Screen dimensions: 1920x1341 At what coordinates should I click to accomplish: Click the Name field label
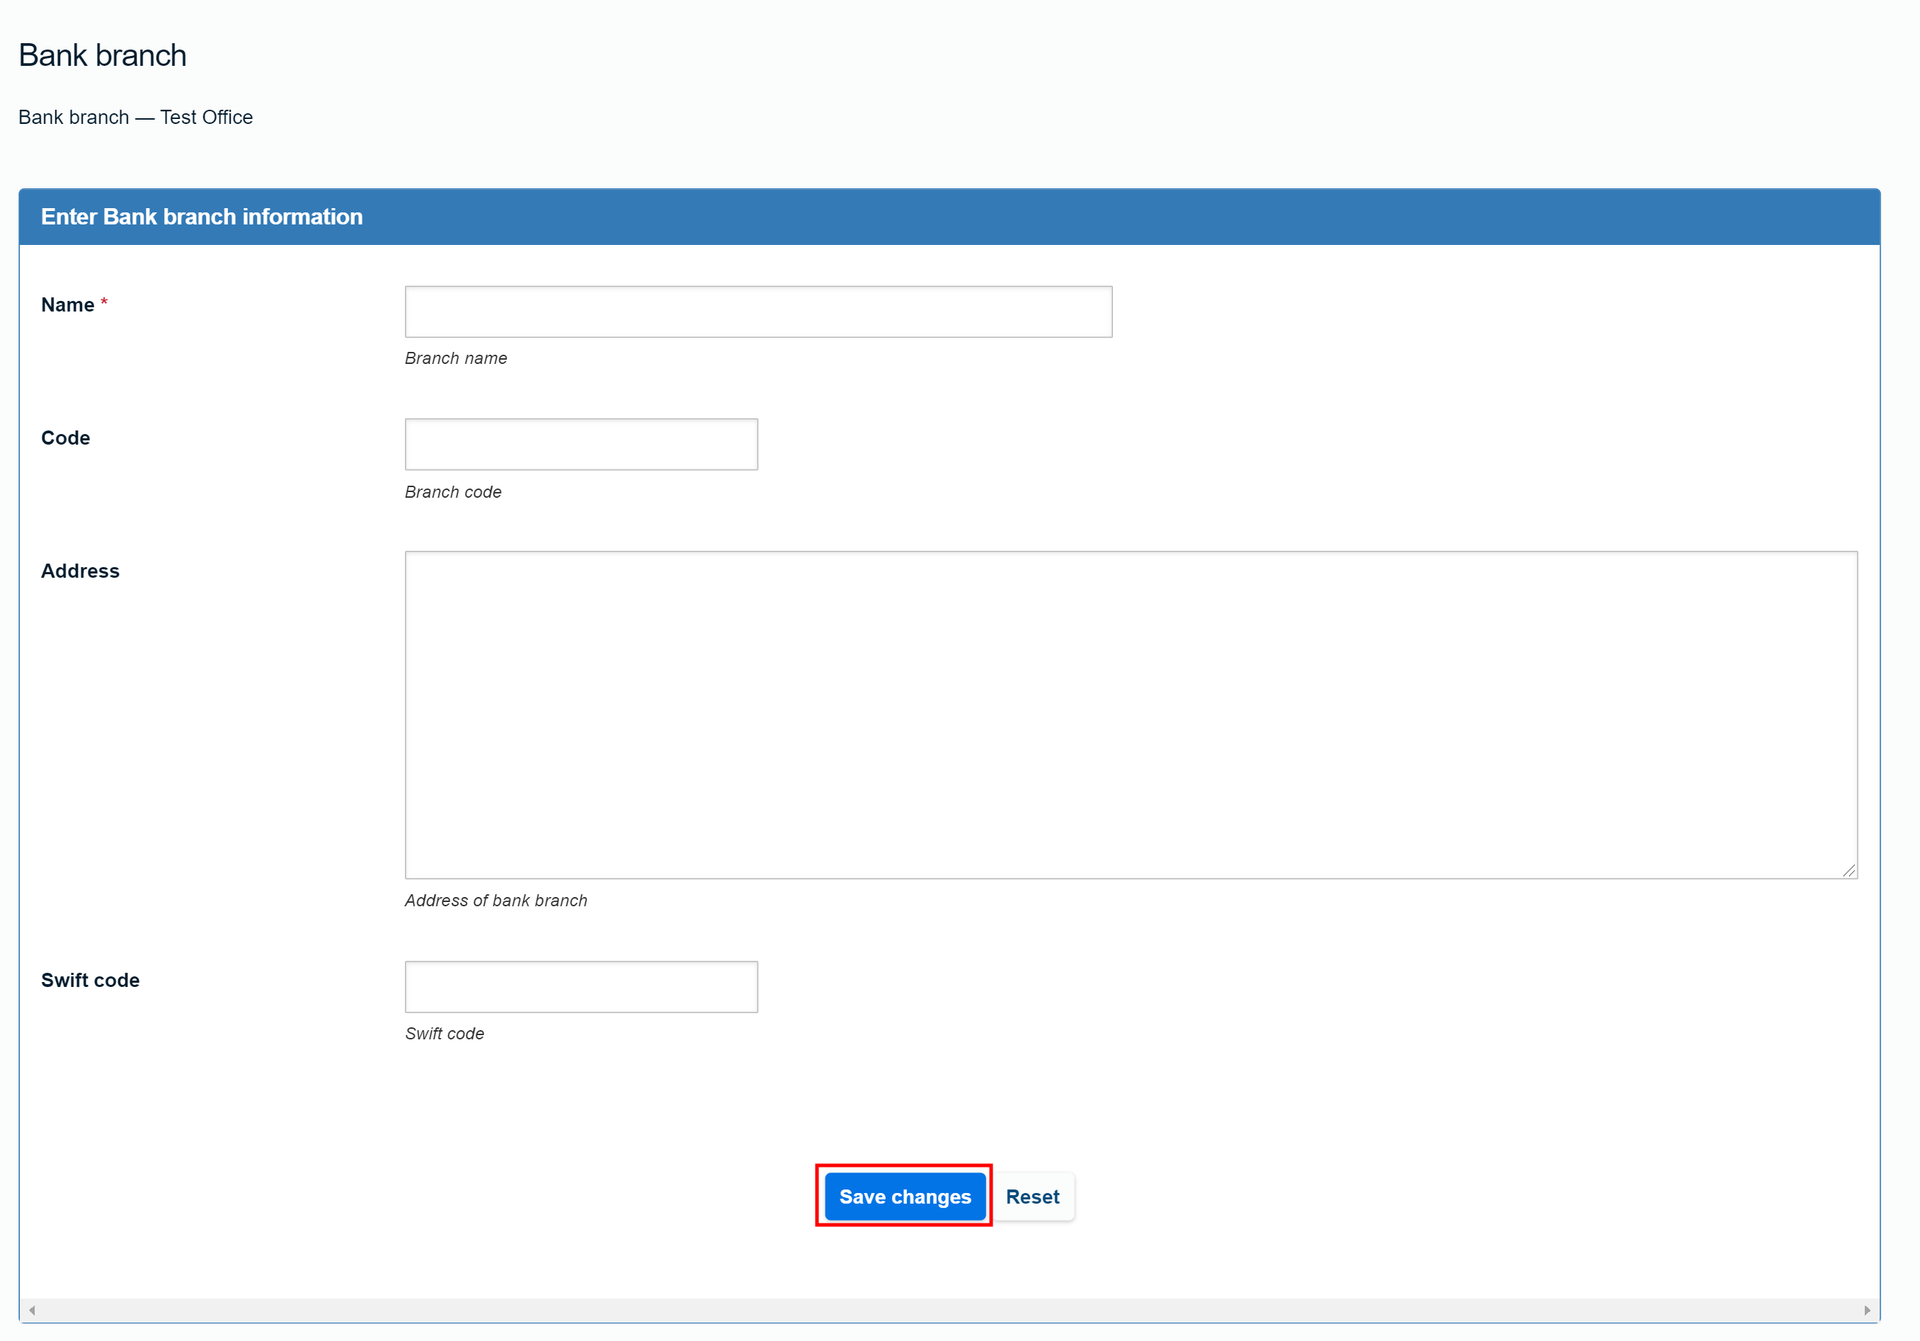click(68, 304)
